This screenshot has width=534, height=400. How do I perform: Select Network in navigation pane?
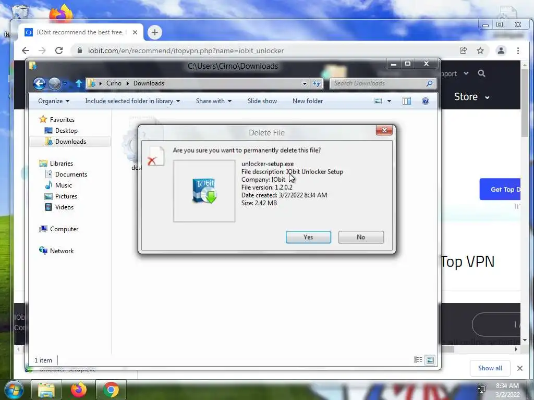(x=62, y=251)
